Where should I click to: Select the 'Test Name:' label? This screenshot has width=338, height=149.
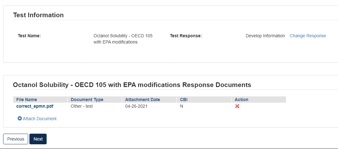tap(29, 36)
